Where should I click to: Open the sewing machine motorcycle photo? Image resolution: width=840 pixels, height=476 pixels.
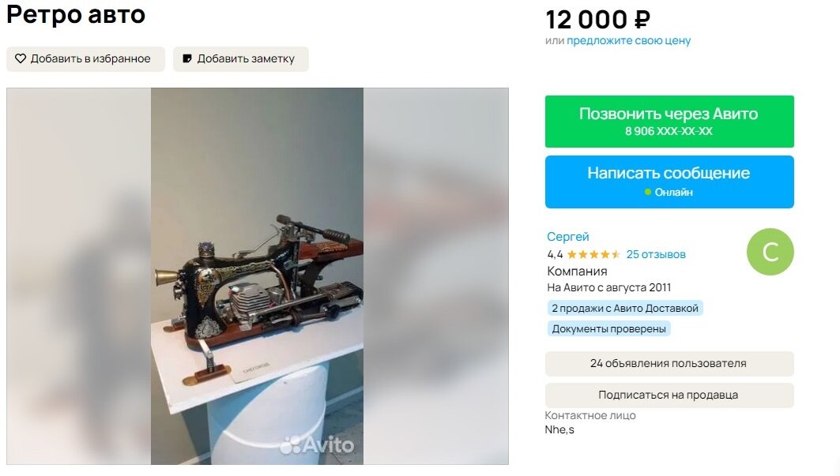pos(257,275)
